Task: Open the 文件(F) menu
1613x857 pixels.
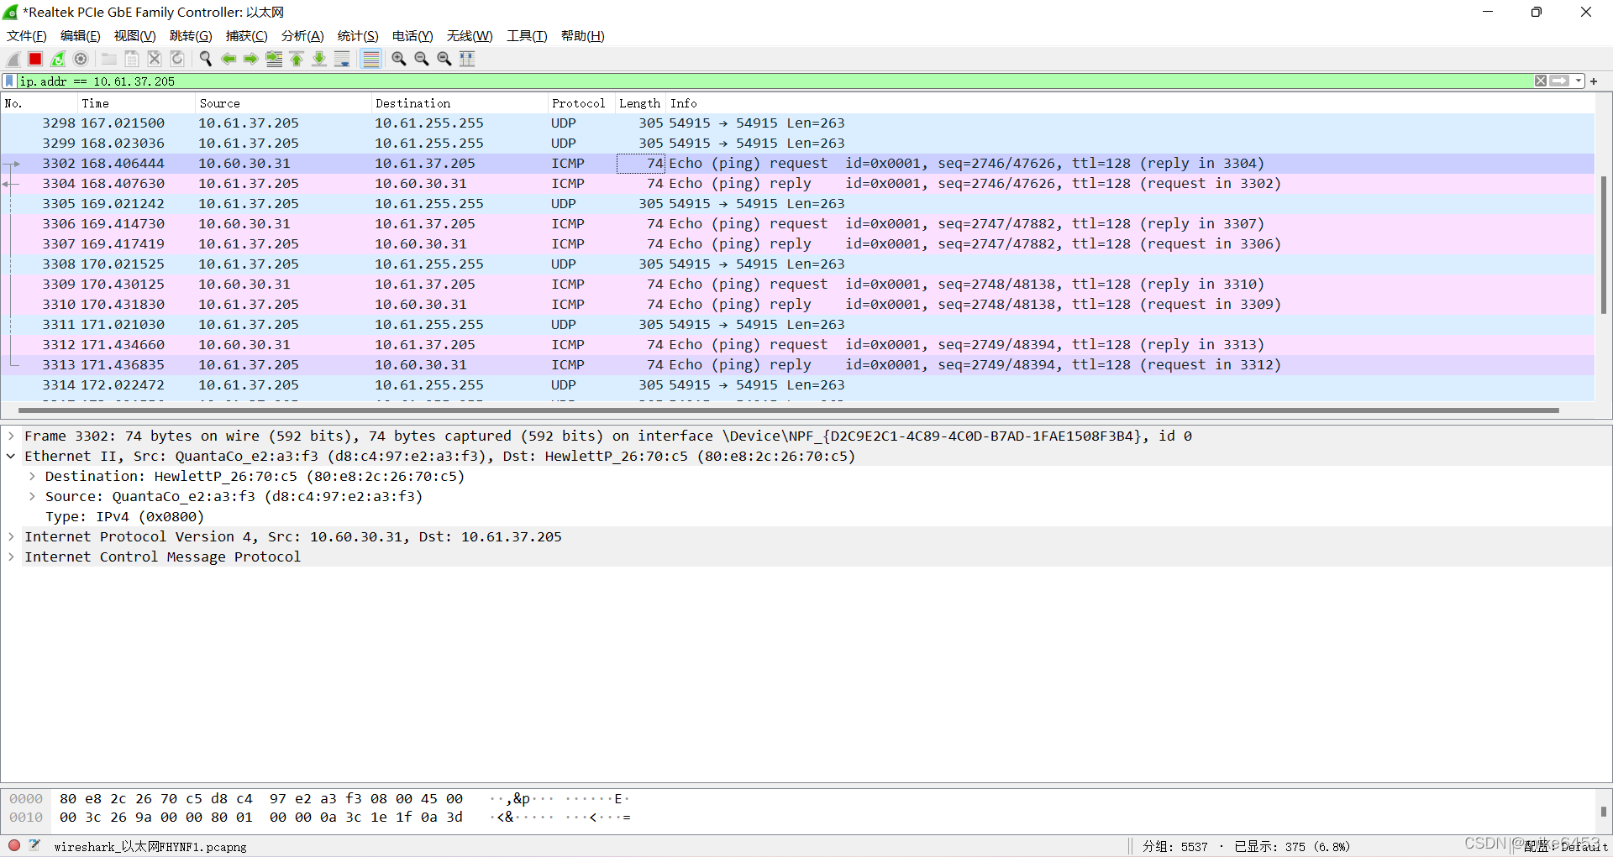Action: (x=27, y=36)
